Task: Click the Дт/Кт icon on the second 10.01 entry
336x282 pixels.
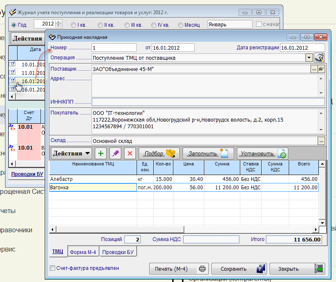Action: pyautogui.click(x=13, y=148)
